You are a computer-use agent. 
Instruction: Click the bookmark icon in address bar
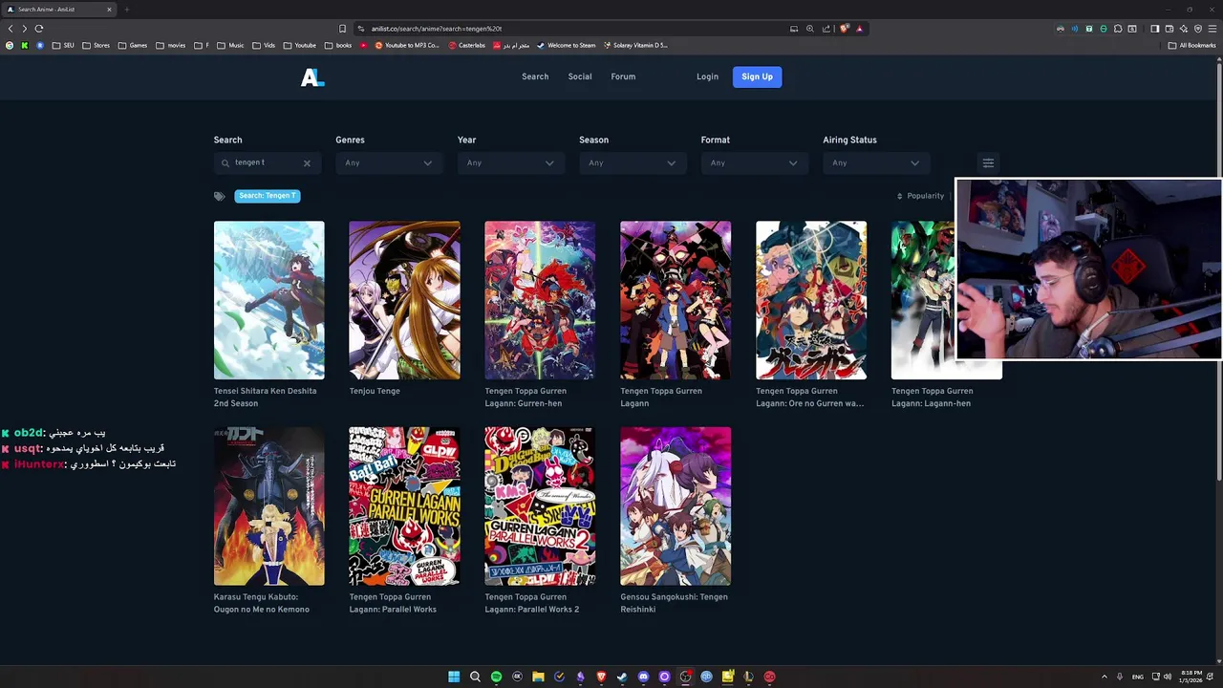pyautogui.click(x=343, y=29)
